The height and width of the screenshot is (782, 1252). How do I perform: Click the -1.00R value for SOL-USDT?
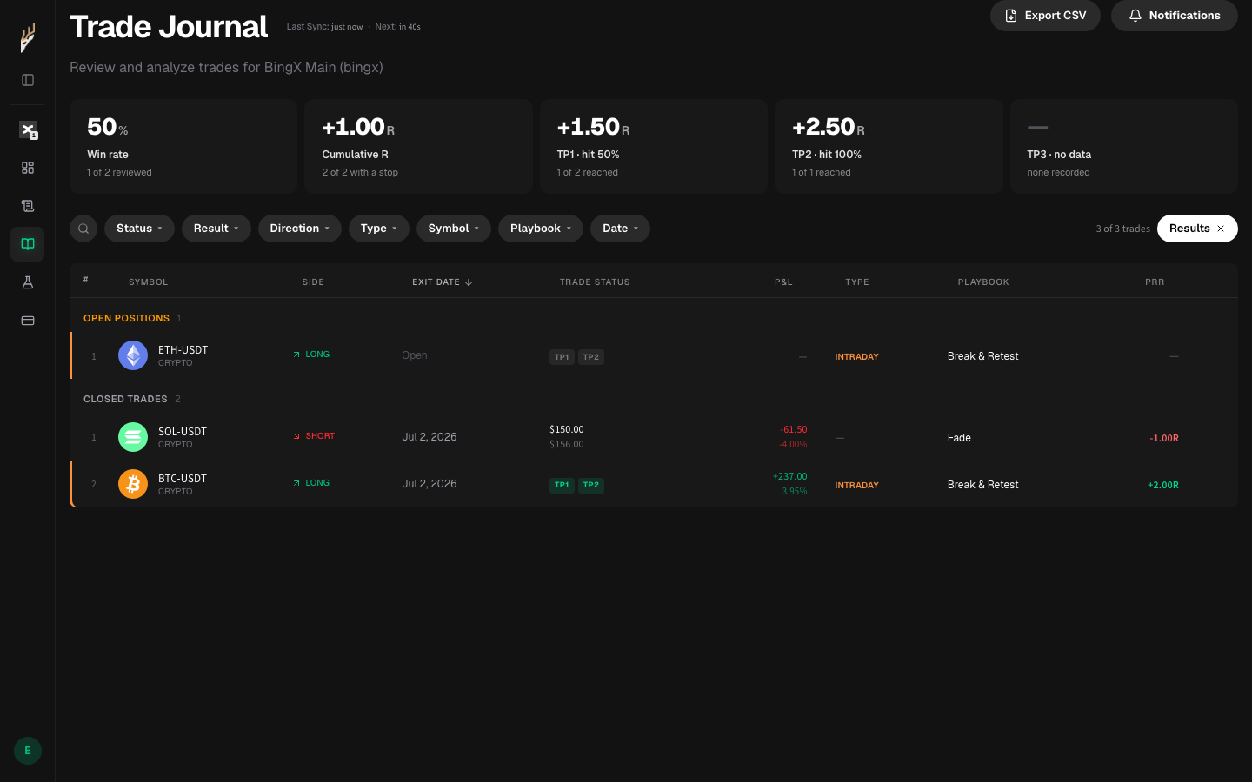tap(1164, 439)
